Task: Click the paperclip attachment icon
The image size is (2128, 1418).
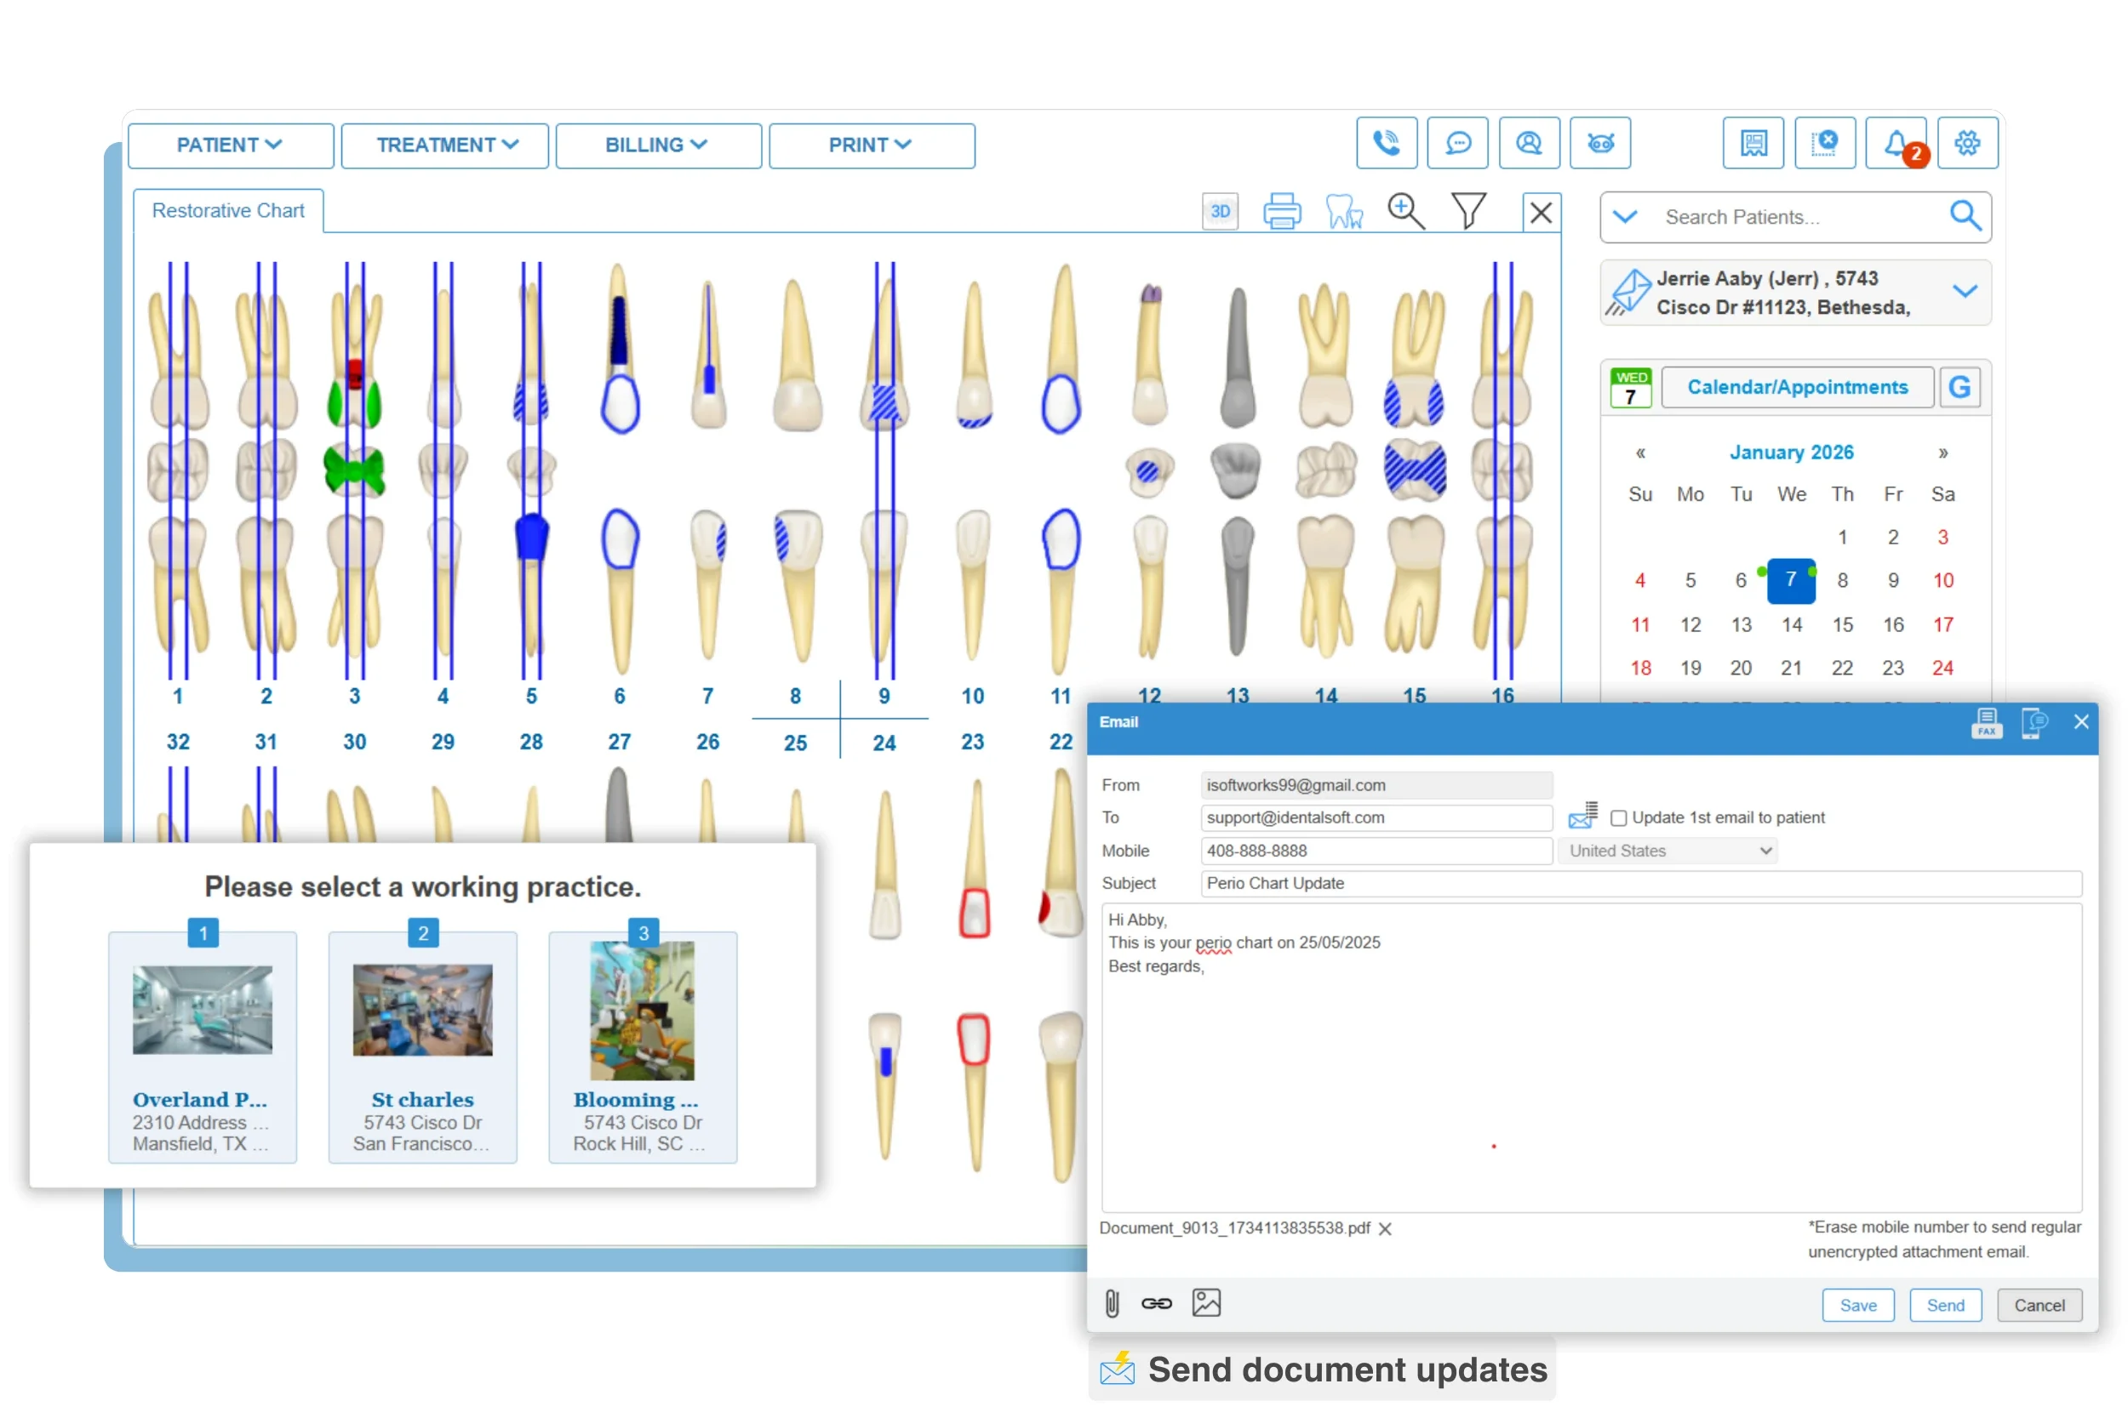Action: click(x=1112, y=1303)
